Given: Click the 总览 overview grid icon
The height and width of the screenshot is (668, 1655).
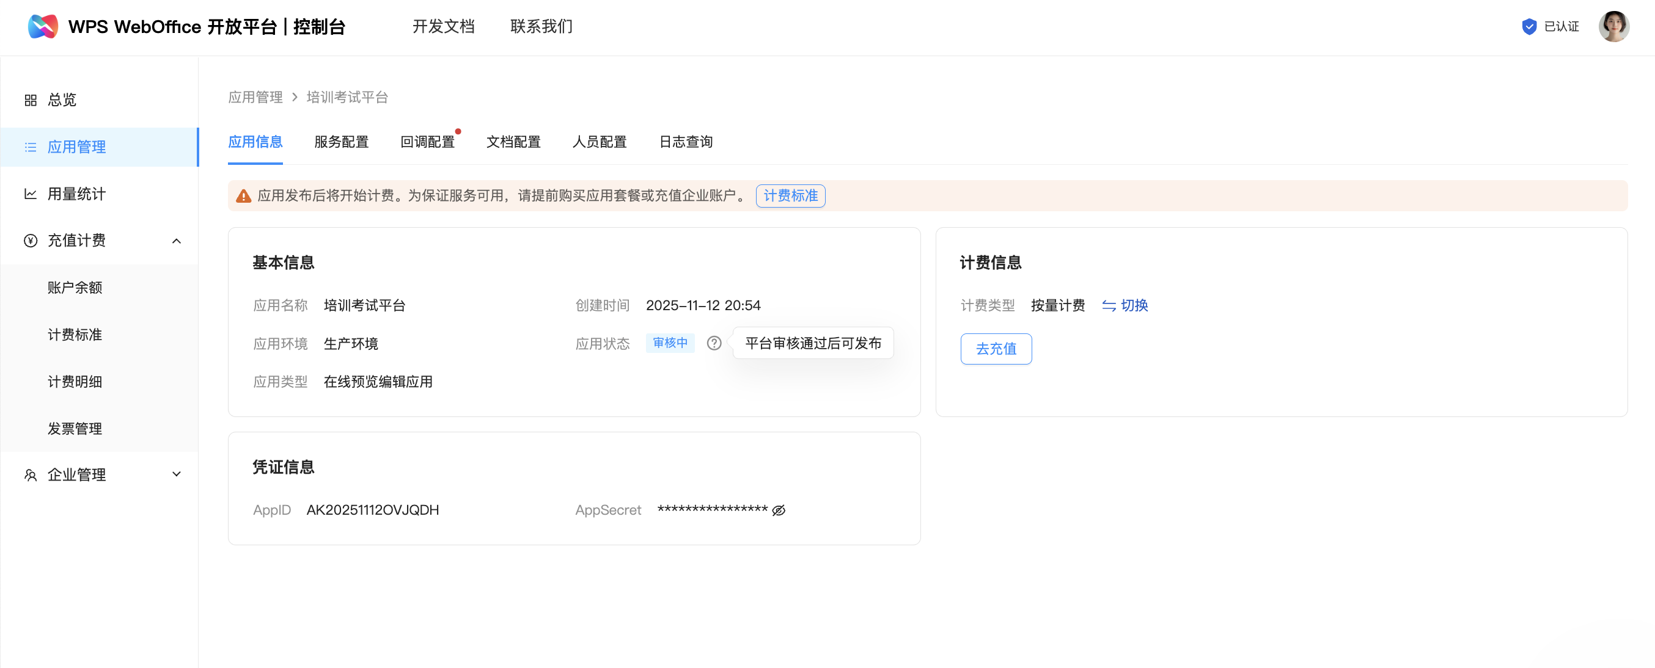Looking at the screenshot, I should tap(30, 100).
